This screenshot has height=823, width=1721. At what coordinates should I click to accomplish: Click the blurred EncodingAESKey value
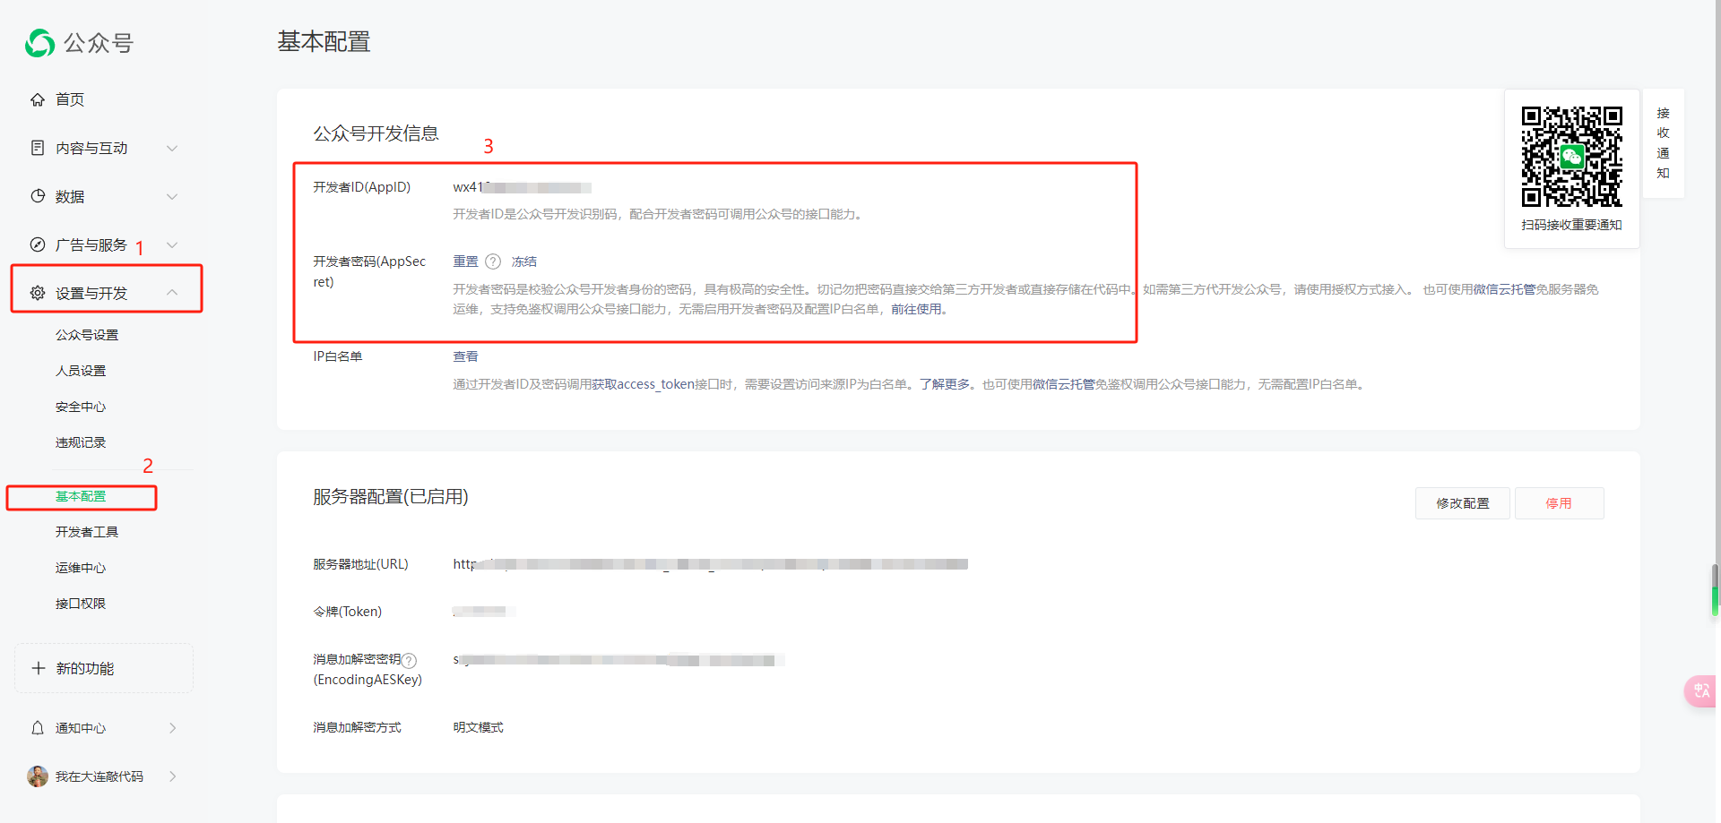(618, 660)
